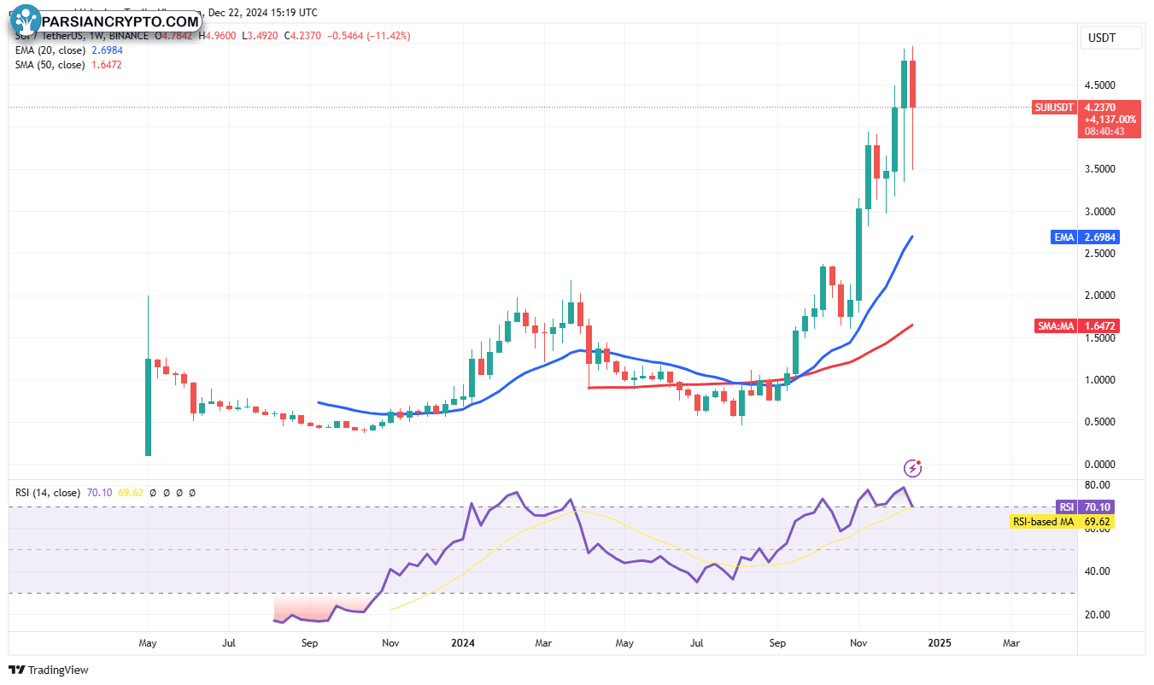Viewport: 1154px width, 685px height.
Task: Click the blue EMA 2.6984 scale label
Action: (1086, 237)
